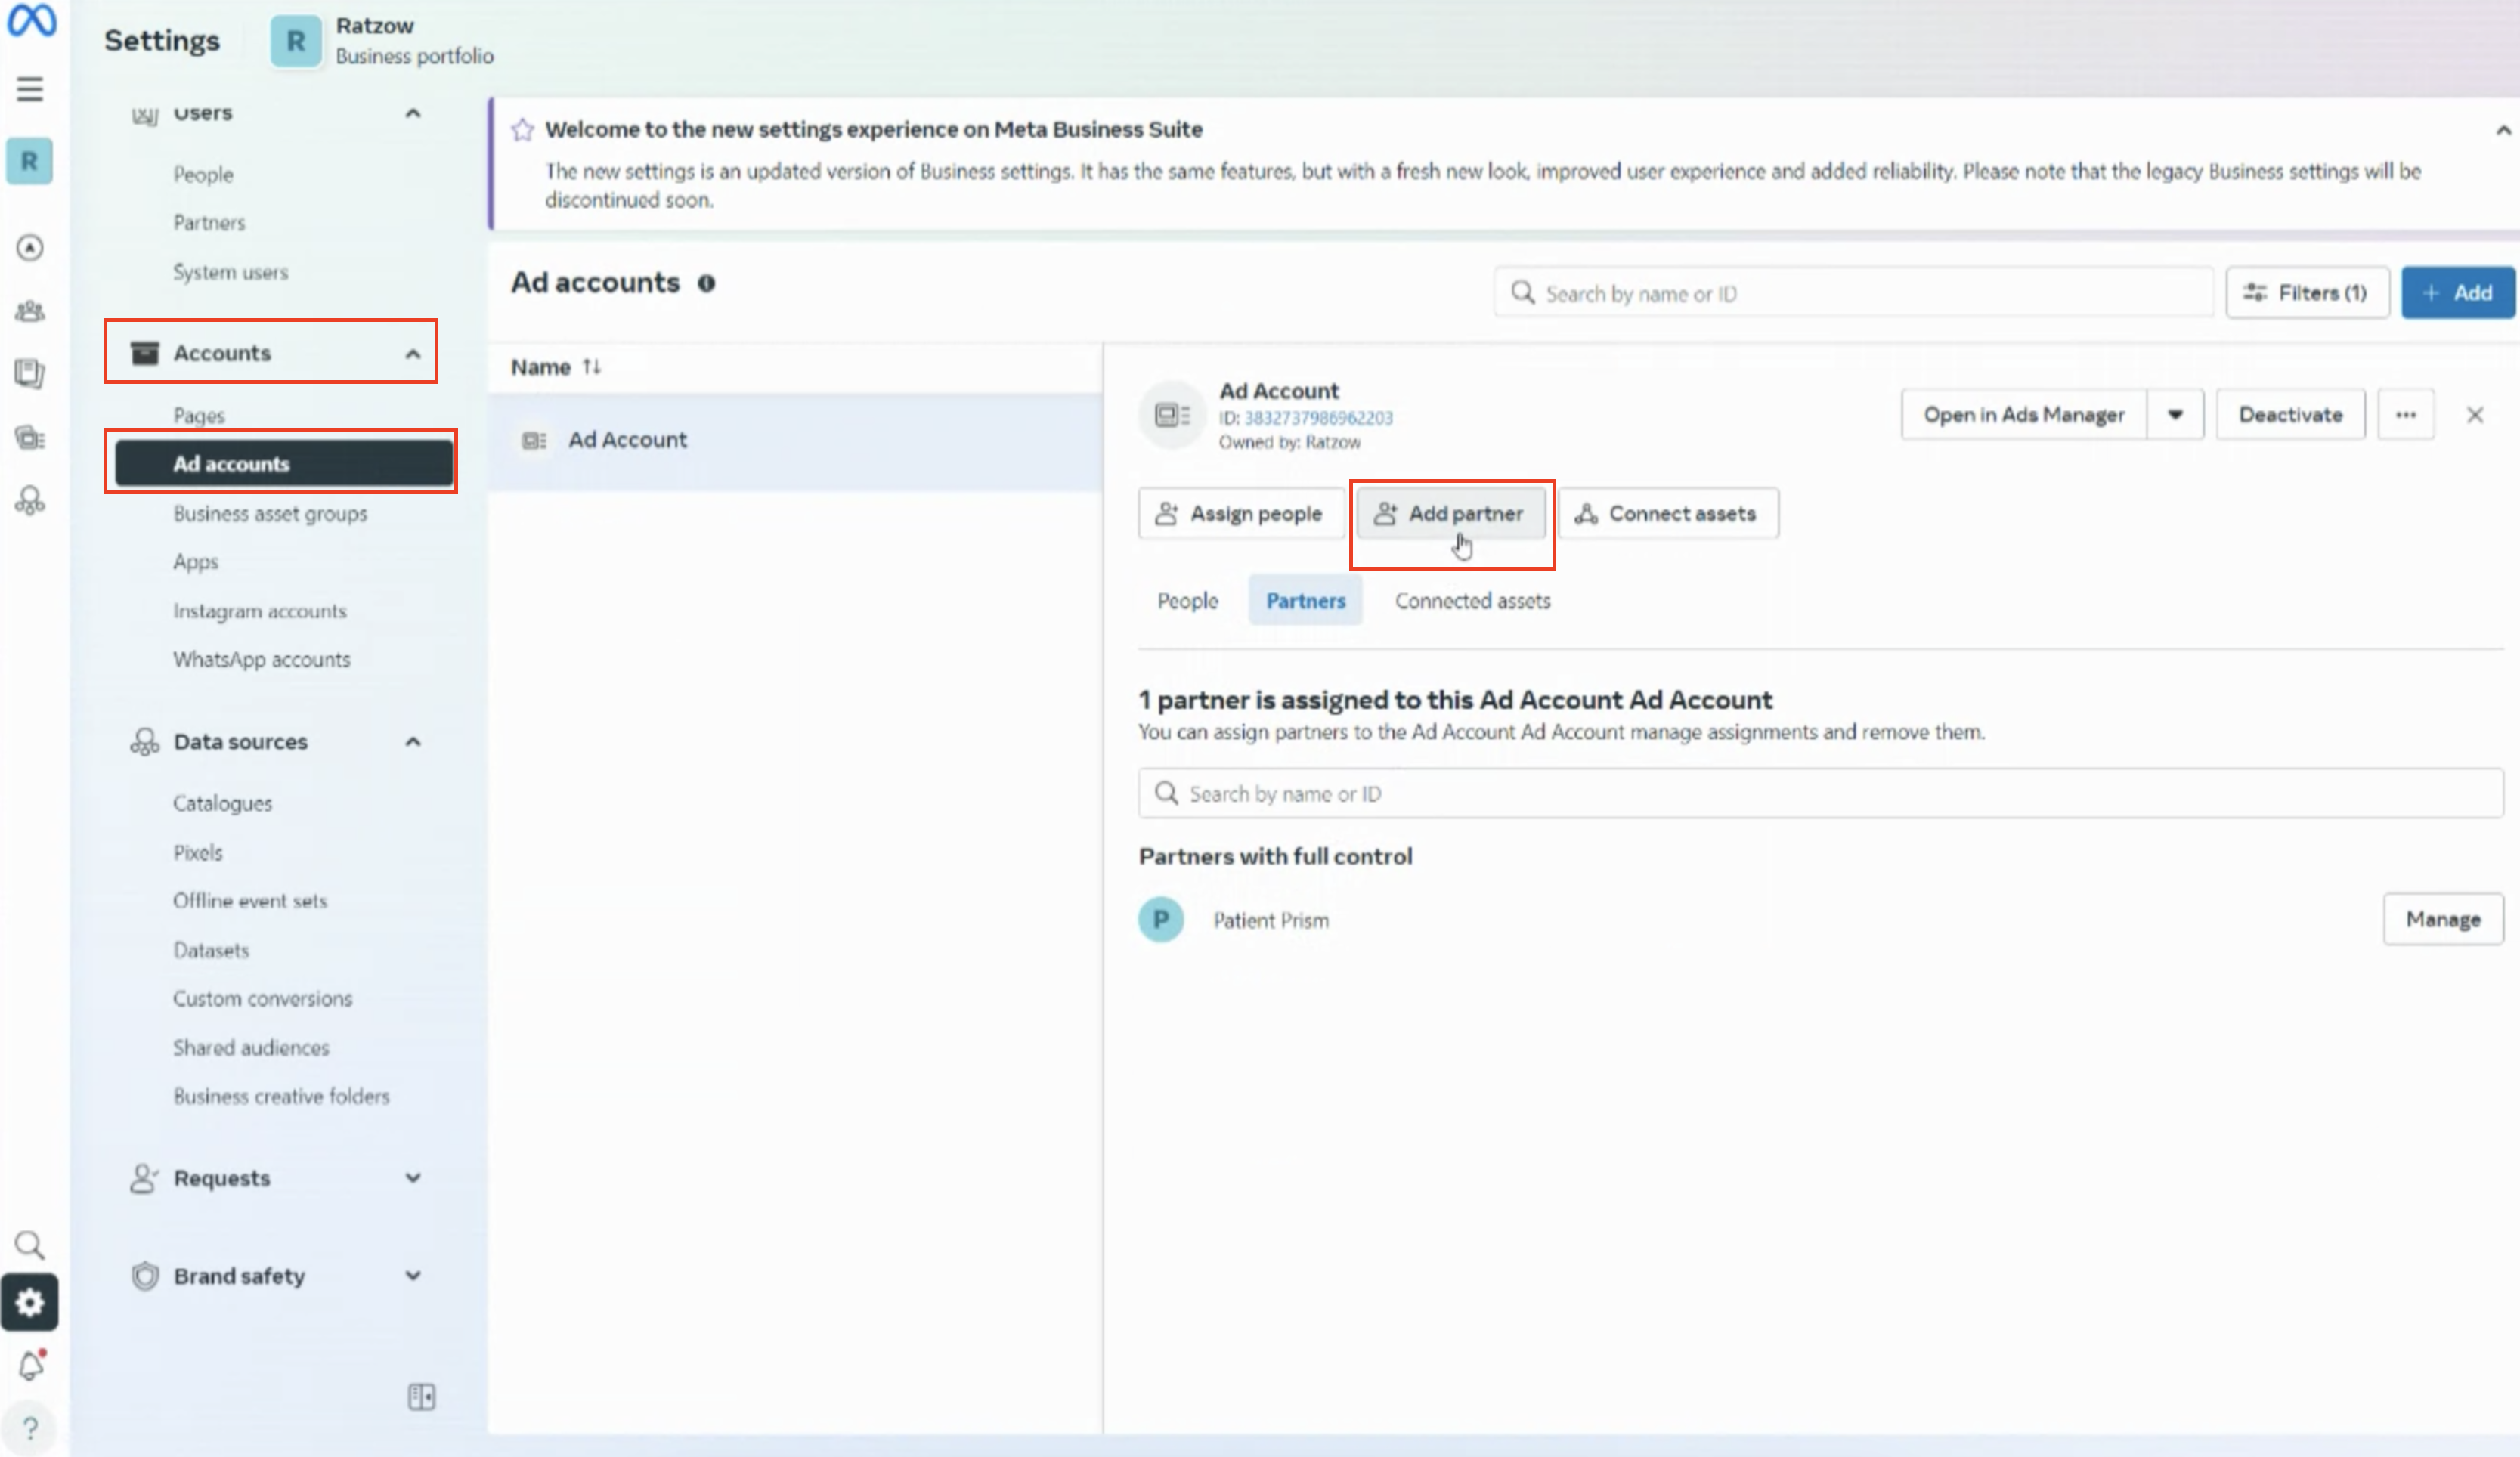Click Connect assets button
The height and width of the screenshot is (1457, 2520).
[1668, 514]
